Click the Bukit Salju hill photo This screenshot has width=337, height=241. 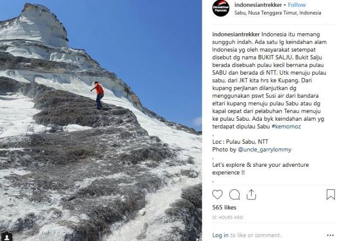click(101, 120)
